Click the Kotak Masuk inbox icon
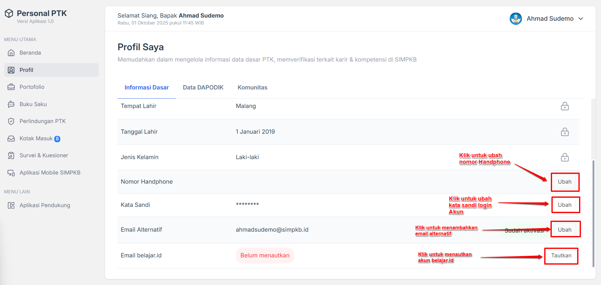The height and width of the screenshot is (285, 601). click(11, 138)
